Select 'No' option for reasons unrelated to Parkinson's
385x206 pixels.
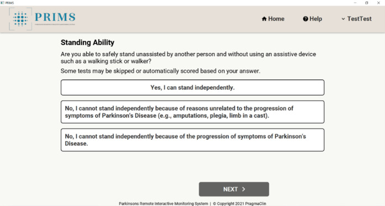192,112
